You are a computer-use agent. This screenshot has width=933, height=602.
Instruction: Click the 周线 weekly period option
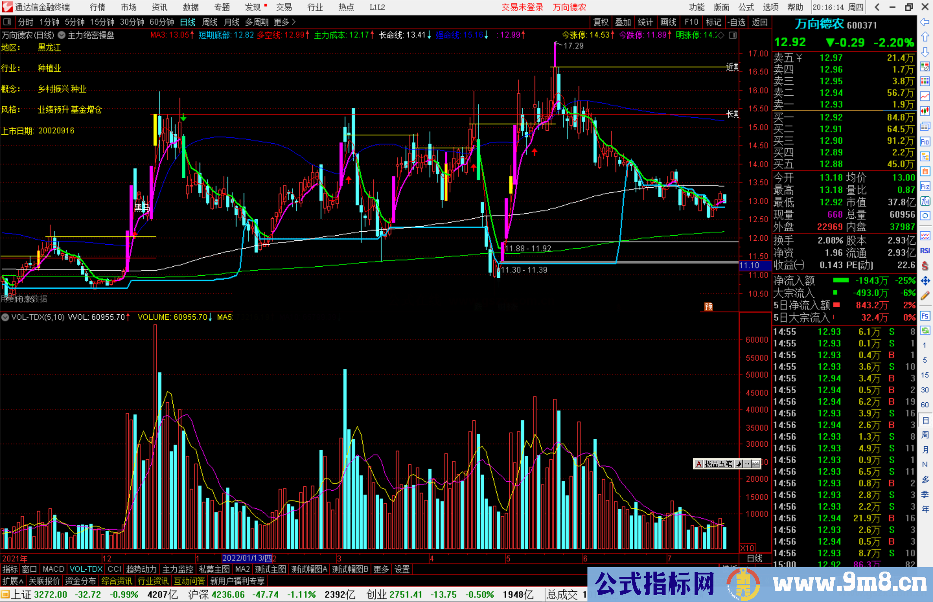[210, 22]
